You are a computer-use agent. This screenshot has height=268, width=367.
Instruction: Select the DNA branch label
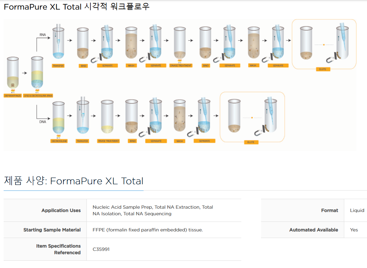click(43, 122)
